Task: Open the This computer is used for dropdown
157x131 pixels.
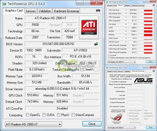Action: pos(136,107)
